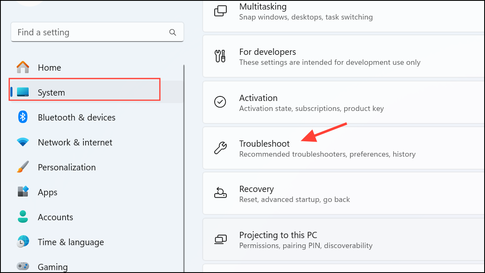The width and height of the screenshot is (485, 273).
Task: Click 'Reset, advanced startup, go back' text
Action: coord(294,199)
